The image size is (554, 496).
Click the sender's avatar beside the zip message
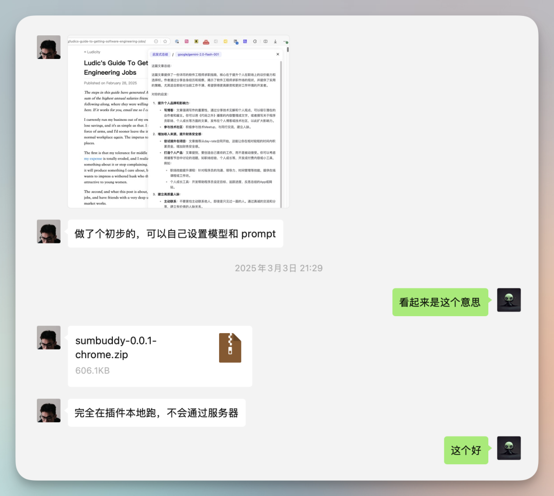pos(48,338)
